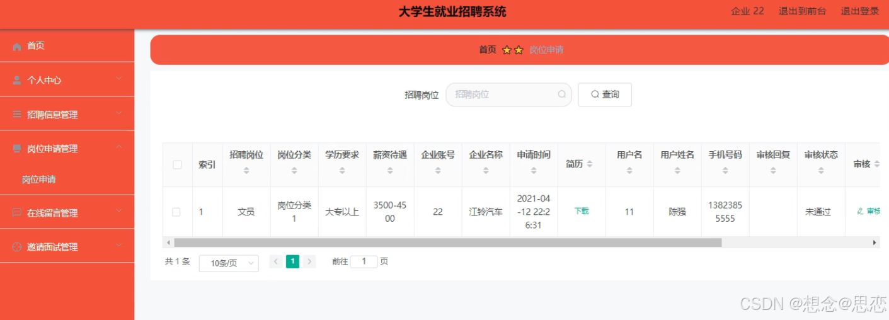Image resolution: width=889 pixels, height=320 pixels.
Task: Select page number 1
Action: [x=292, y=261]
